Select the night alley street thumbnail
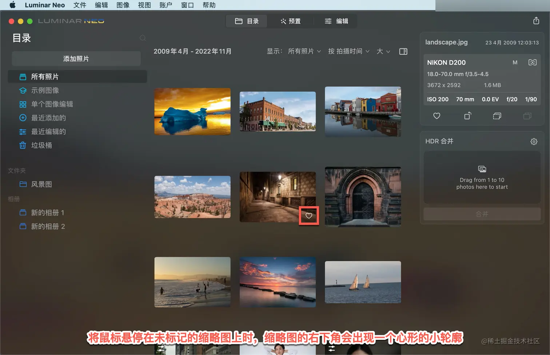This screenshot has height=355, width=550. click(278, 197)
